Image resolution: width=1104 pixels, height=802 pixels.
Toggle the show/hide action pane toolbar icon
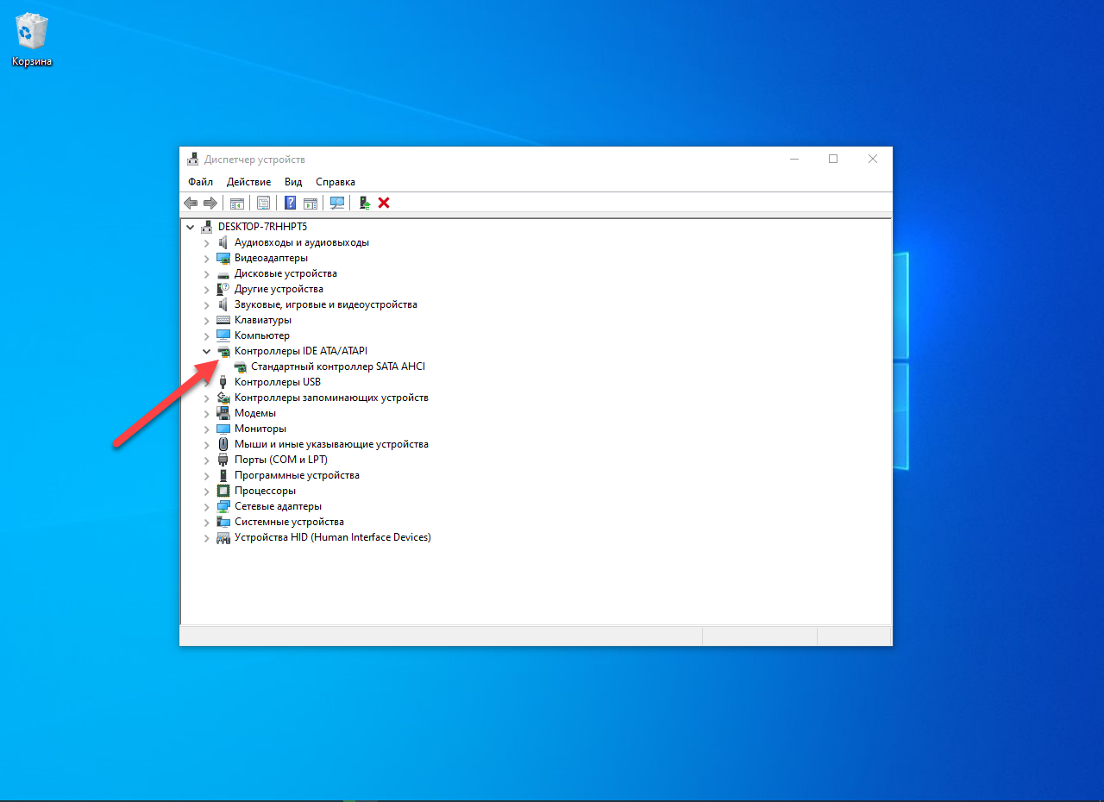[x=310, y=203]
